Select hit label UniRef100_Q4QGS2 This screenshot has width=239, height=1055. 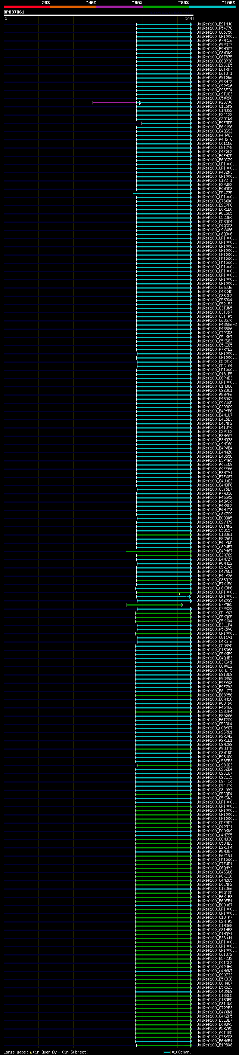coord(214,131)
